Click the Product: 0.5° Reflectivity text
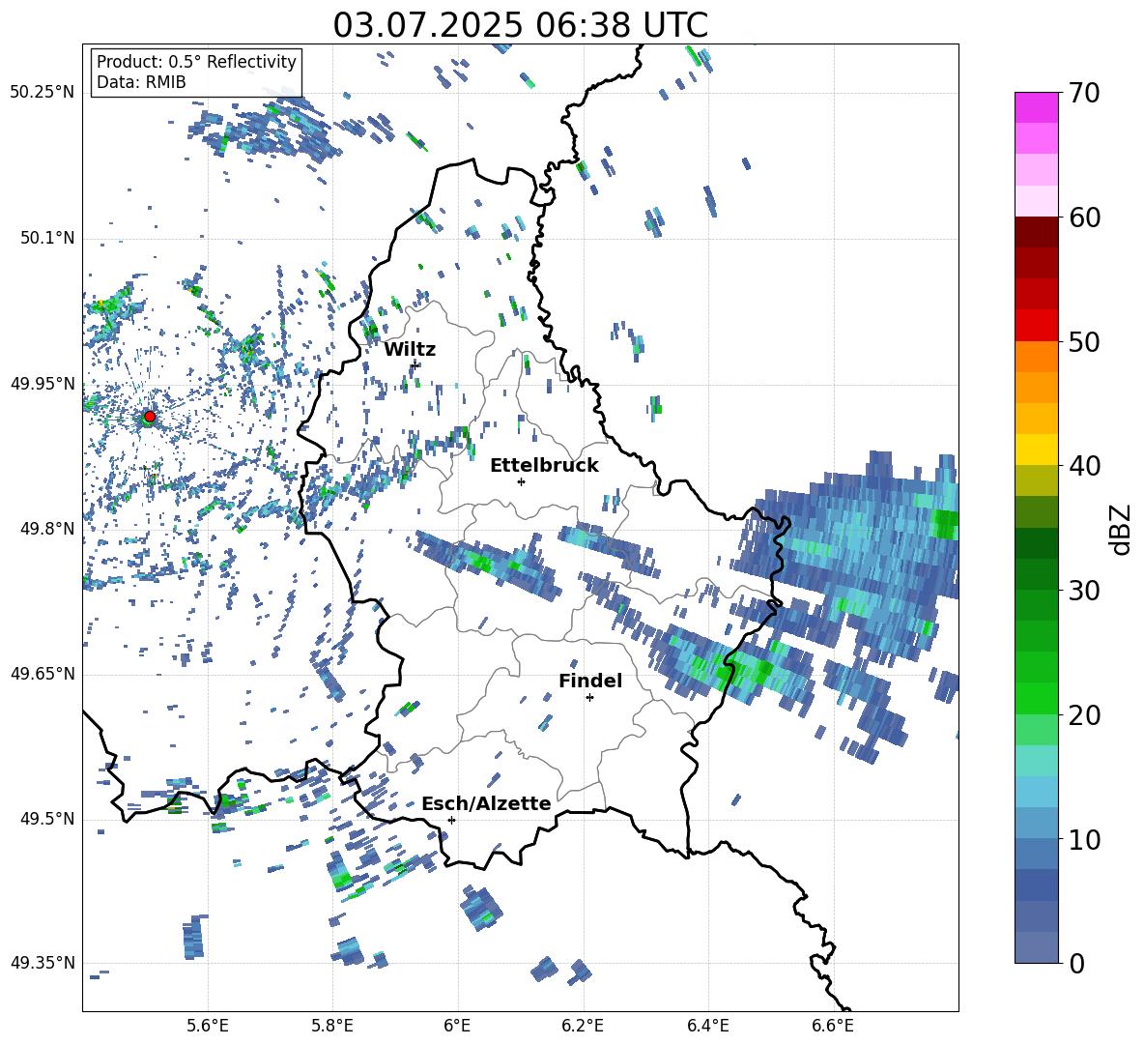This screenshot has width=1144, height=1045. click(x=196, y=62)
